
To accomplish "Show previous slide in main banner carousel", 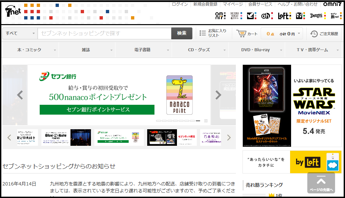I will (20, 95).
